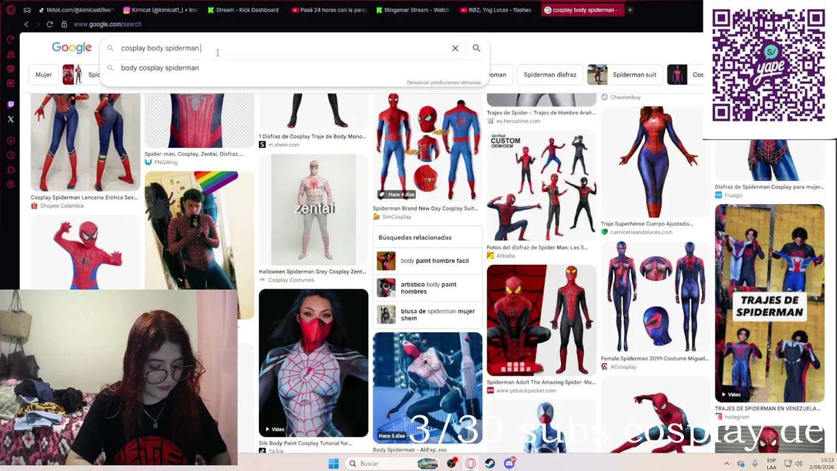Image resolution: width=837 pixels, height=471 pixels.
Task: Open the Google logo homepage
Action: coord(72,48)
